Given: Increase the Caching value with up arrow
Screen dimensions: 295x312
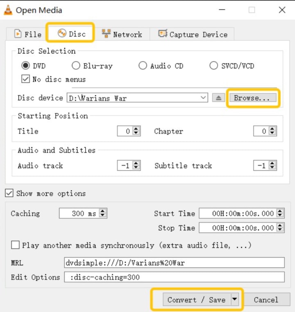Looking at the screenshot, I should tap(102, 211).
